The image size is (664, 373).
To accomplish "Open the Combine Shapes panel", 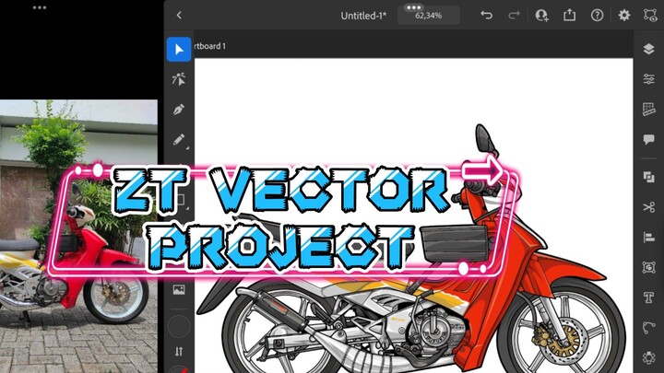I will click(648, 177).
